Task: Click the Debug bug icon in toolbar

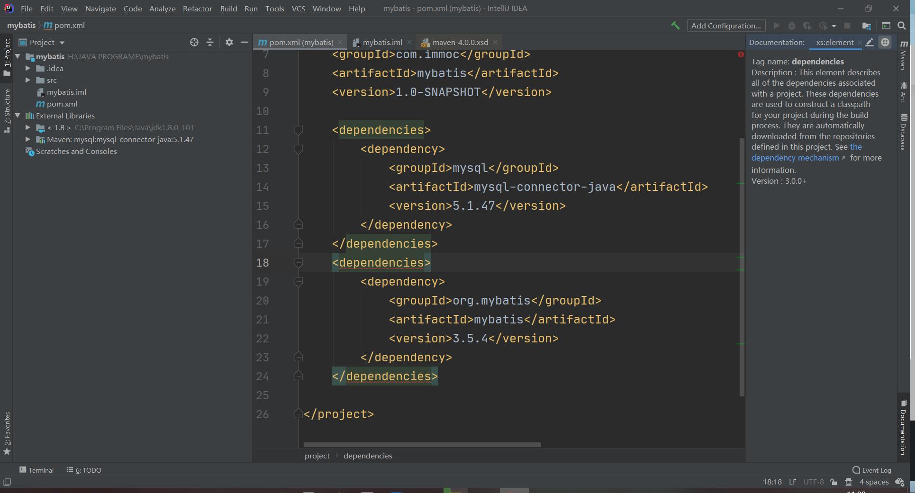Action: click(x=792, y=26)
